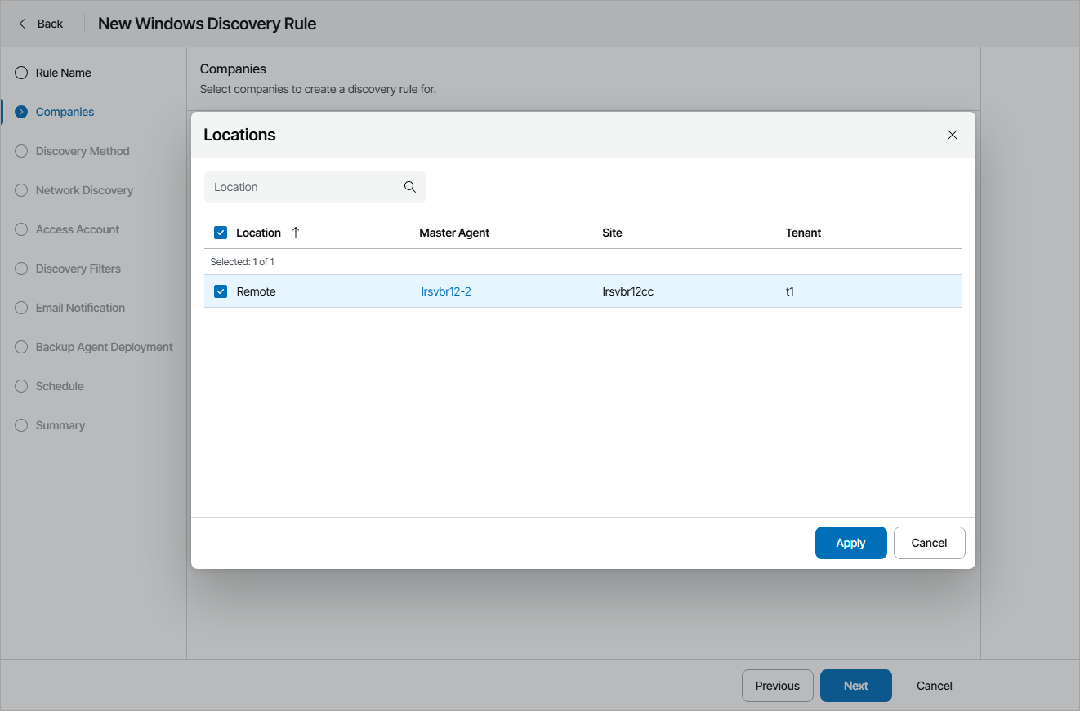Open the lrsvbr12-2 master agent link

point(446,291)
